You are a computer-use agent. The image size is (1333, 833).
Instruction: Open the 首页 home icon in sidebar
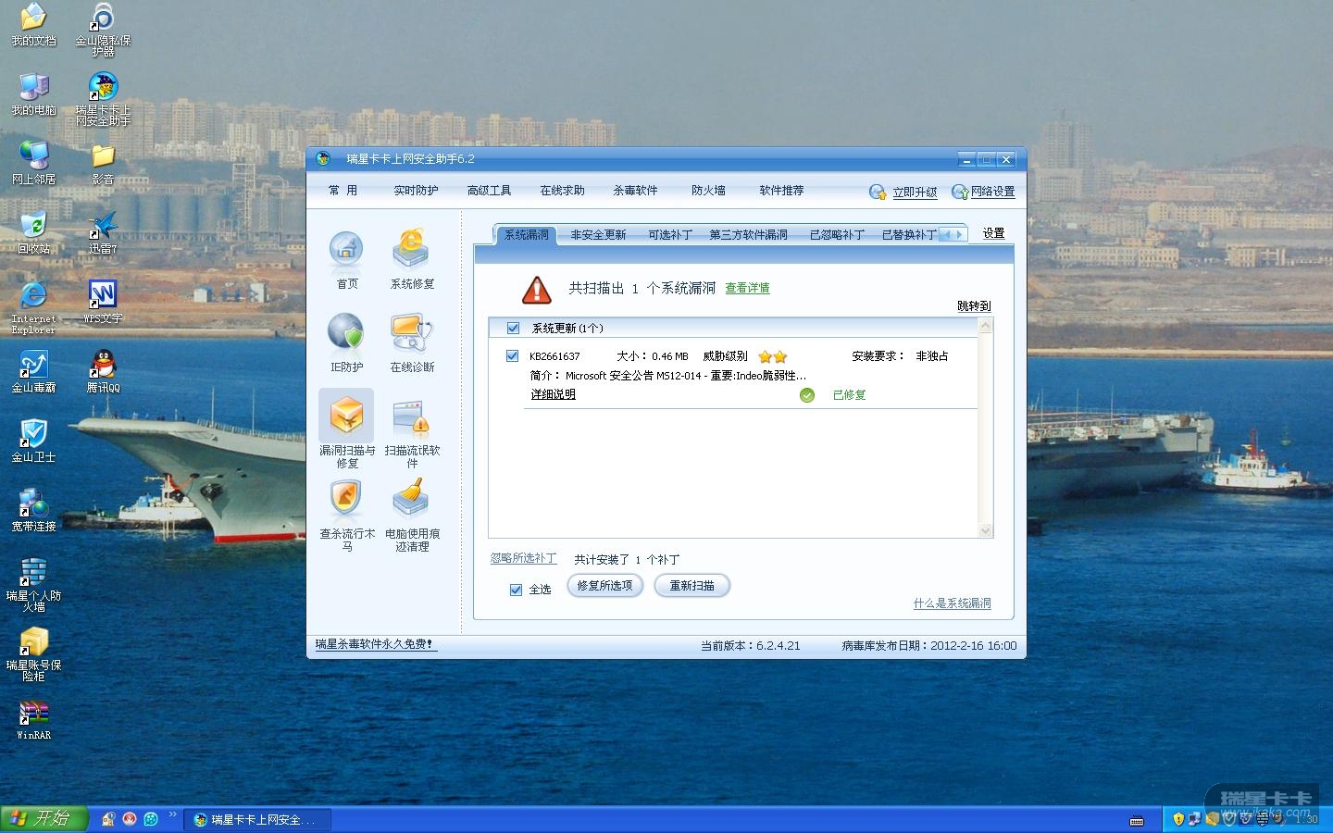point(346,259)
